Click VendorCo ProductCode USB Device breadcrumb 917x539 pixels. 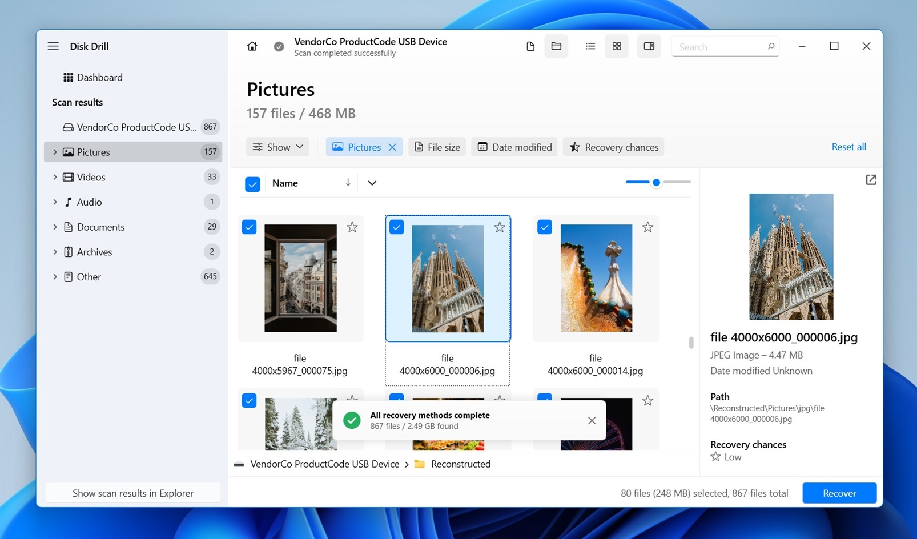tap(325, 464)
